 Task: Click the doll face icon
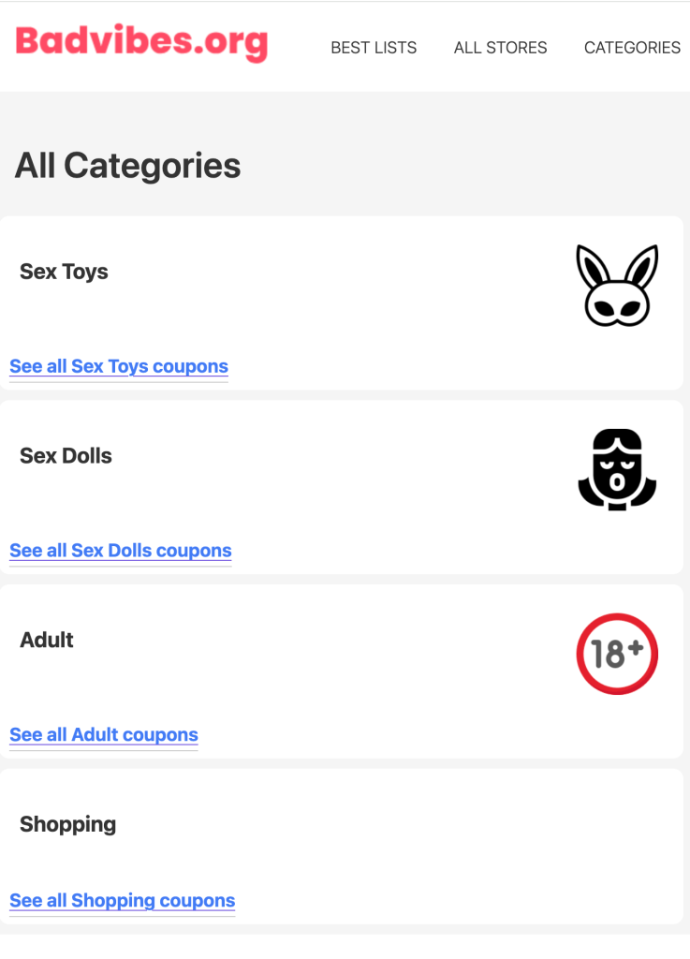point(617,469)
